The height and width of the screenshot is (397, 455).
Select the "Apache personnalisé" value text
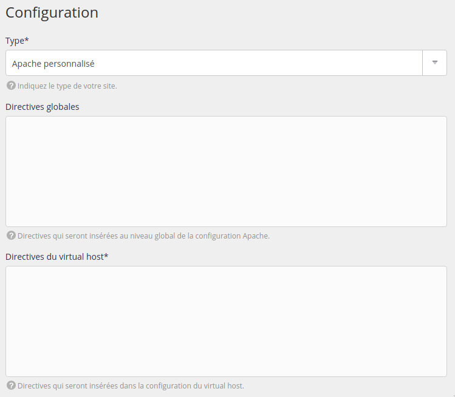pyautogui.click(x=53, y=63)
